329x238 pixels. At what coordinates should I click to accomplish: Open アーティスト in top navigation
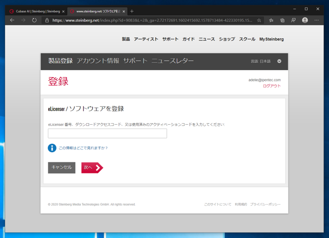click(146, 39)
